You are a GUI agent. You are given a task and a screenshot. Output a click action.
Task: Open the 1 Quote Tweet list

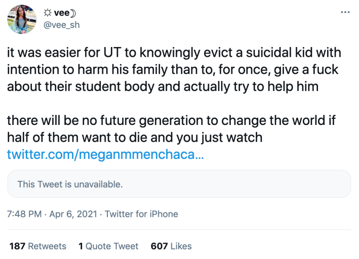click(x=108, y=246)
